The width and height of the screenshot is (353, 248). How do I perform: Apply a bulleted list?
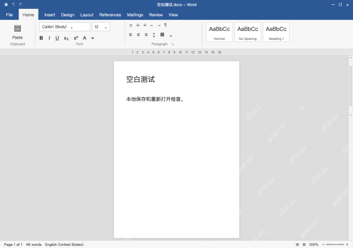[131, 25]
